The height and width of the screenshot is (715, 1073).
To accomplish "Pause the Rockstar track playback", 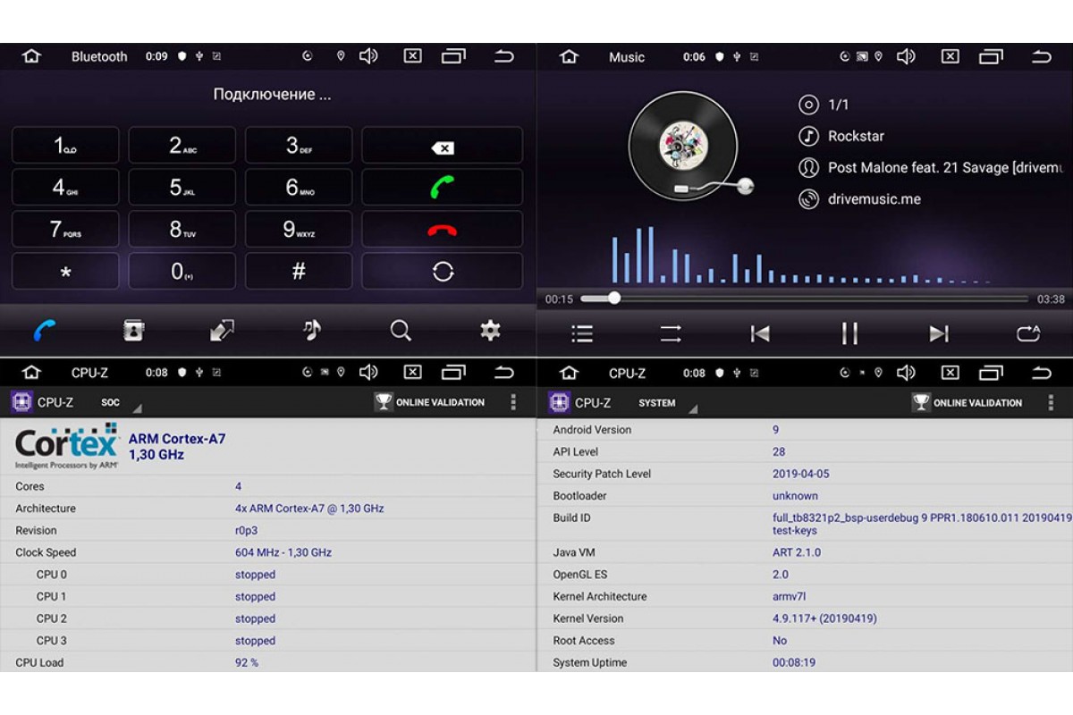I will click(x=849, y=334).
